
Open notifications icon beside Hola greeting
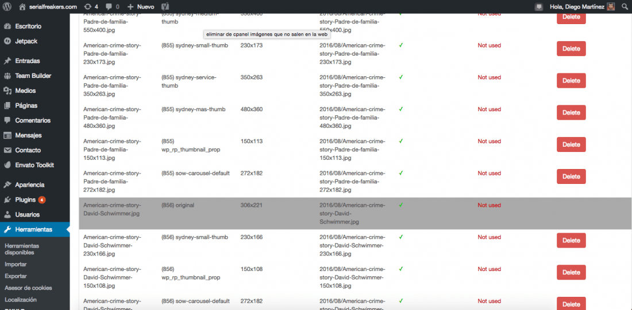[x=539, y=7]
